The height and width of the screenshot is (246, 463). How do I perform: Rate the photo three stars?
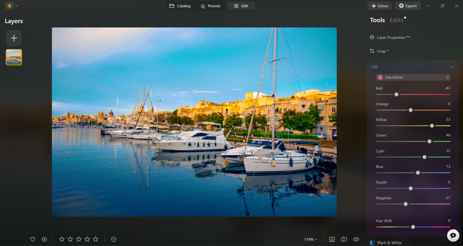coord(79,239)
